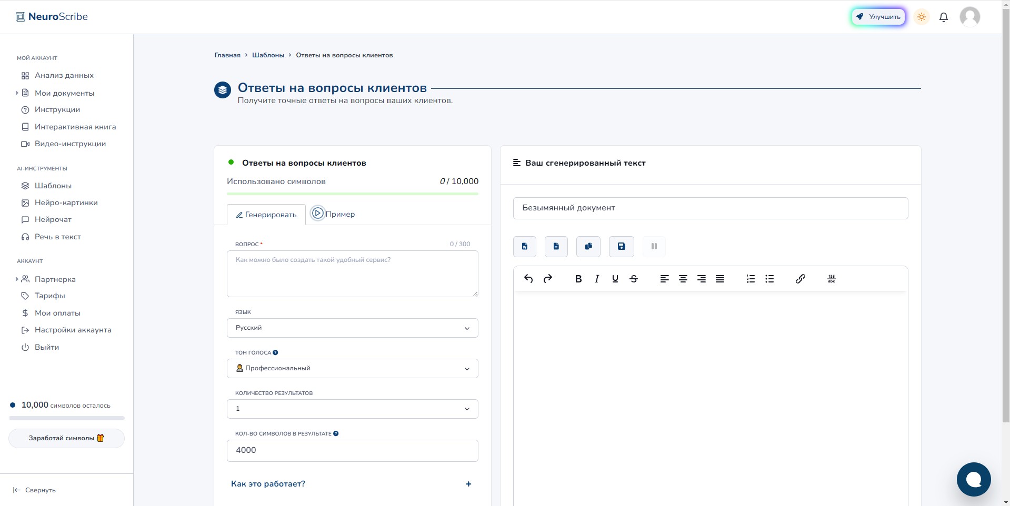Image resolution: width=1010 pixels, height=506 pixels.
Task: Export generated text as plain text file
Action: (x=556, y=246)
